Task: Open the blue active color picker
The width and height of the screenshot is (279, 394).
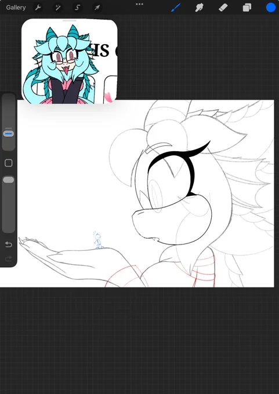Action: coord(271,8)
